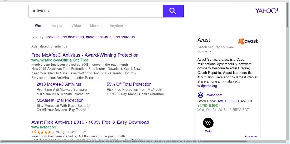
Task: Click '100% 30-Day Money Back Guarantee' text
Action: [x=135, y=94]
